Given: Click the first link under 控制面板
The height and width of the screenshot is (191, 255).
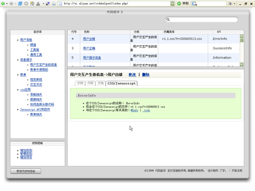Looking at the screenshot, I should [26, 150].
